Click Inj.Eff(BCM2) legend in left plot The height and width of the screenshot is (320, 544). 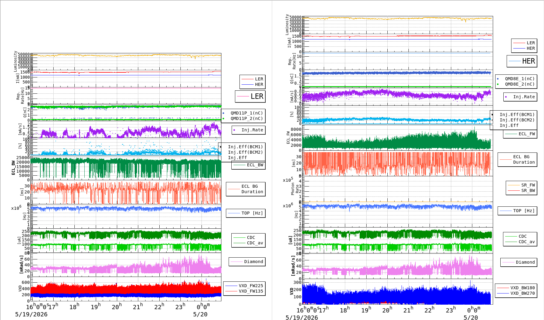(x=245, y=152)
